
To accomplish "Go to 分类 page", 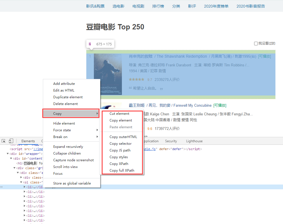I will 176,6.
